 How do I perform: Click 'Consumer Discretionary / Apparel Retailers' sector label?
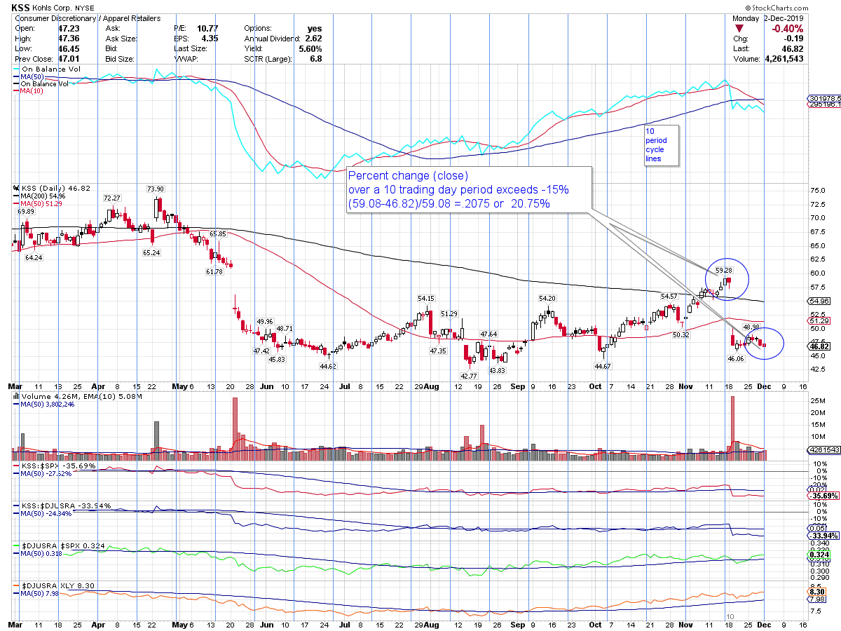pyautogui.click(x=88, y=18)
